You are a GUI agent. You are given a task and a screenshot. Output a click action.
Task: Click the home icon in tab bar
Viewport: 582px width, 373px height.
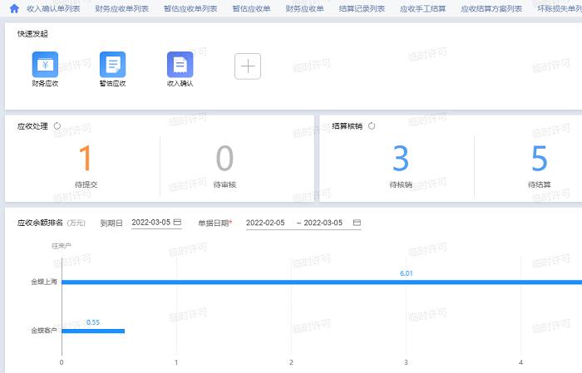click(x=14, y=8)
